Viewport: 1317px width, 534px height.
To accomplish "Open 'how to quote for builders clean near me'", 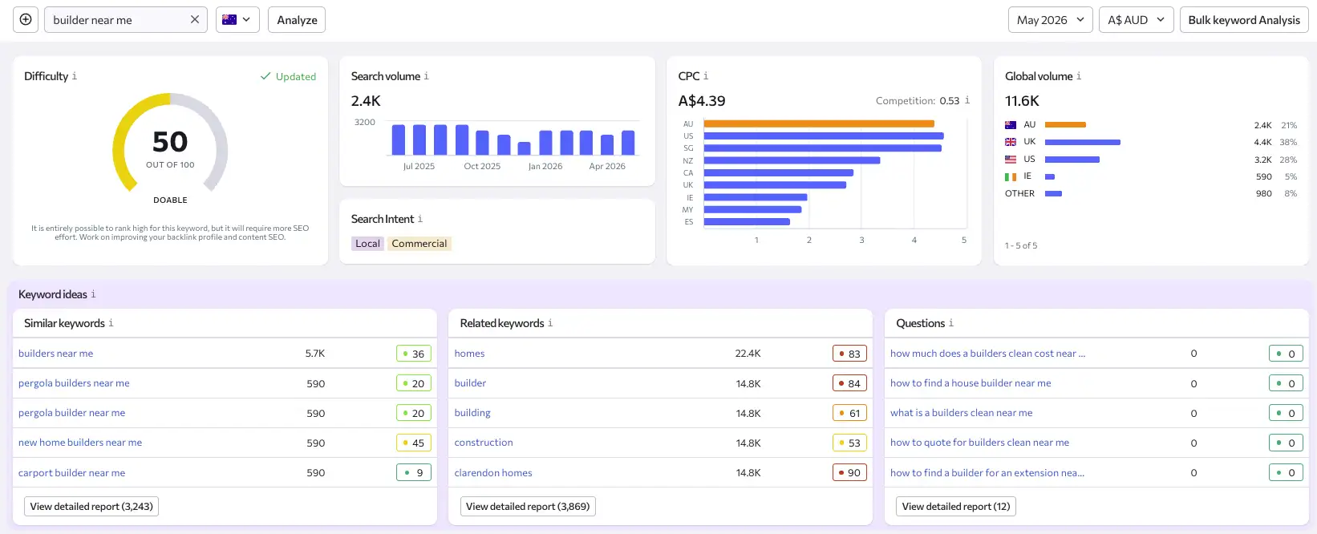I will [x=979, y=443].
